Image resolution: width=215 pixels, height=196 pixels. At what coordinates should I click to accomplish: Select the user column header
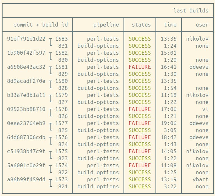(202, 25)
